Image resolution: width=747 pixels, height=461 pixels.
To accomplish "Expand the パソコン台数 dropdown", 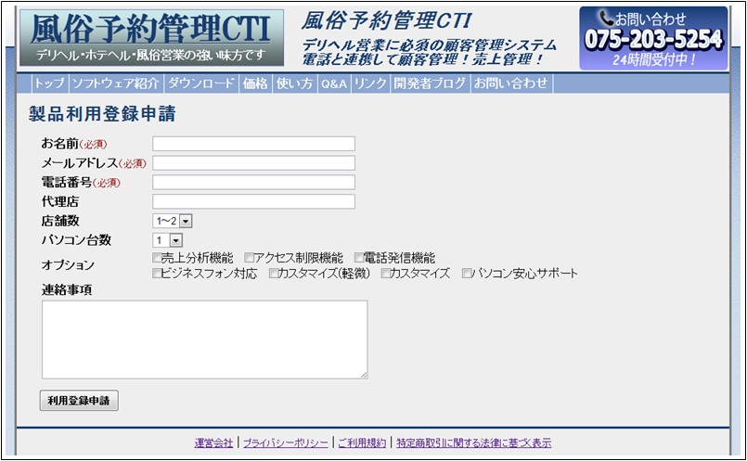I will click(x=167, y=240).
